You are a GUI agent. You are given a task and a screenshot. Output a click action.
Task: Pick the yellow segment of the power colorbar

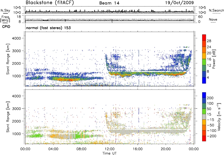[x=204, y=56]
